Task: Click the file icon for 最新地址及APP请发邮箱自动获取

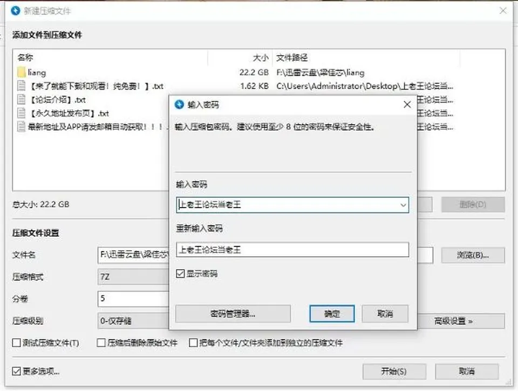Action: point(21,127)
